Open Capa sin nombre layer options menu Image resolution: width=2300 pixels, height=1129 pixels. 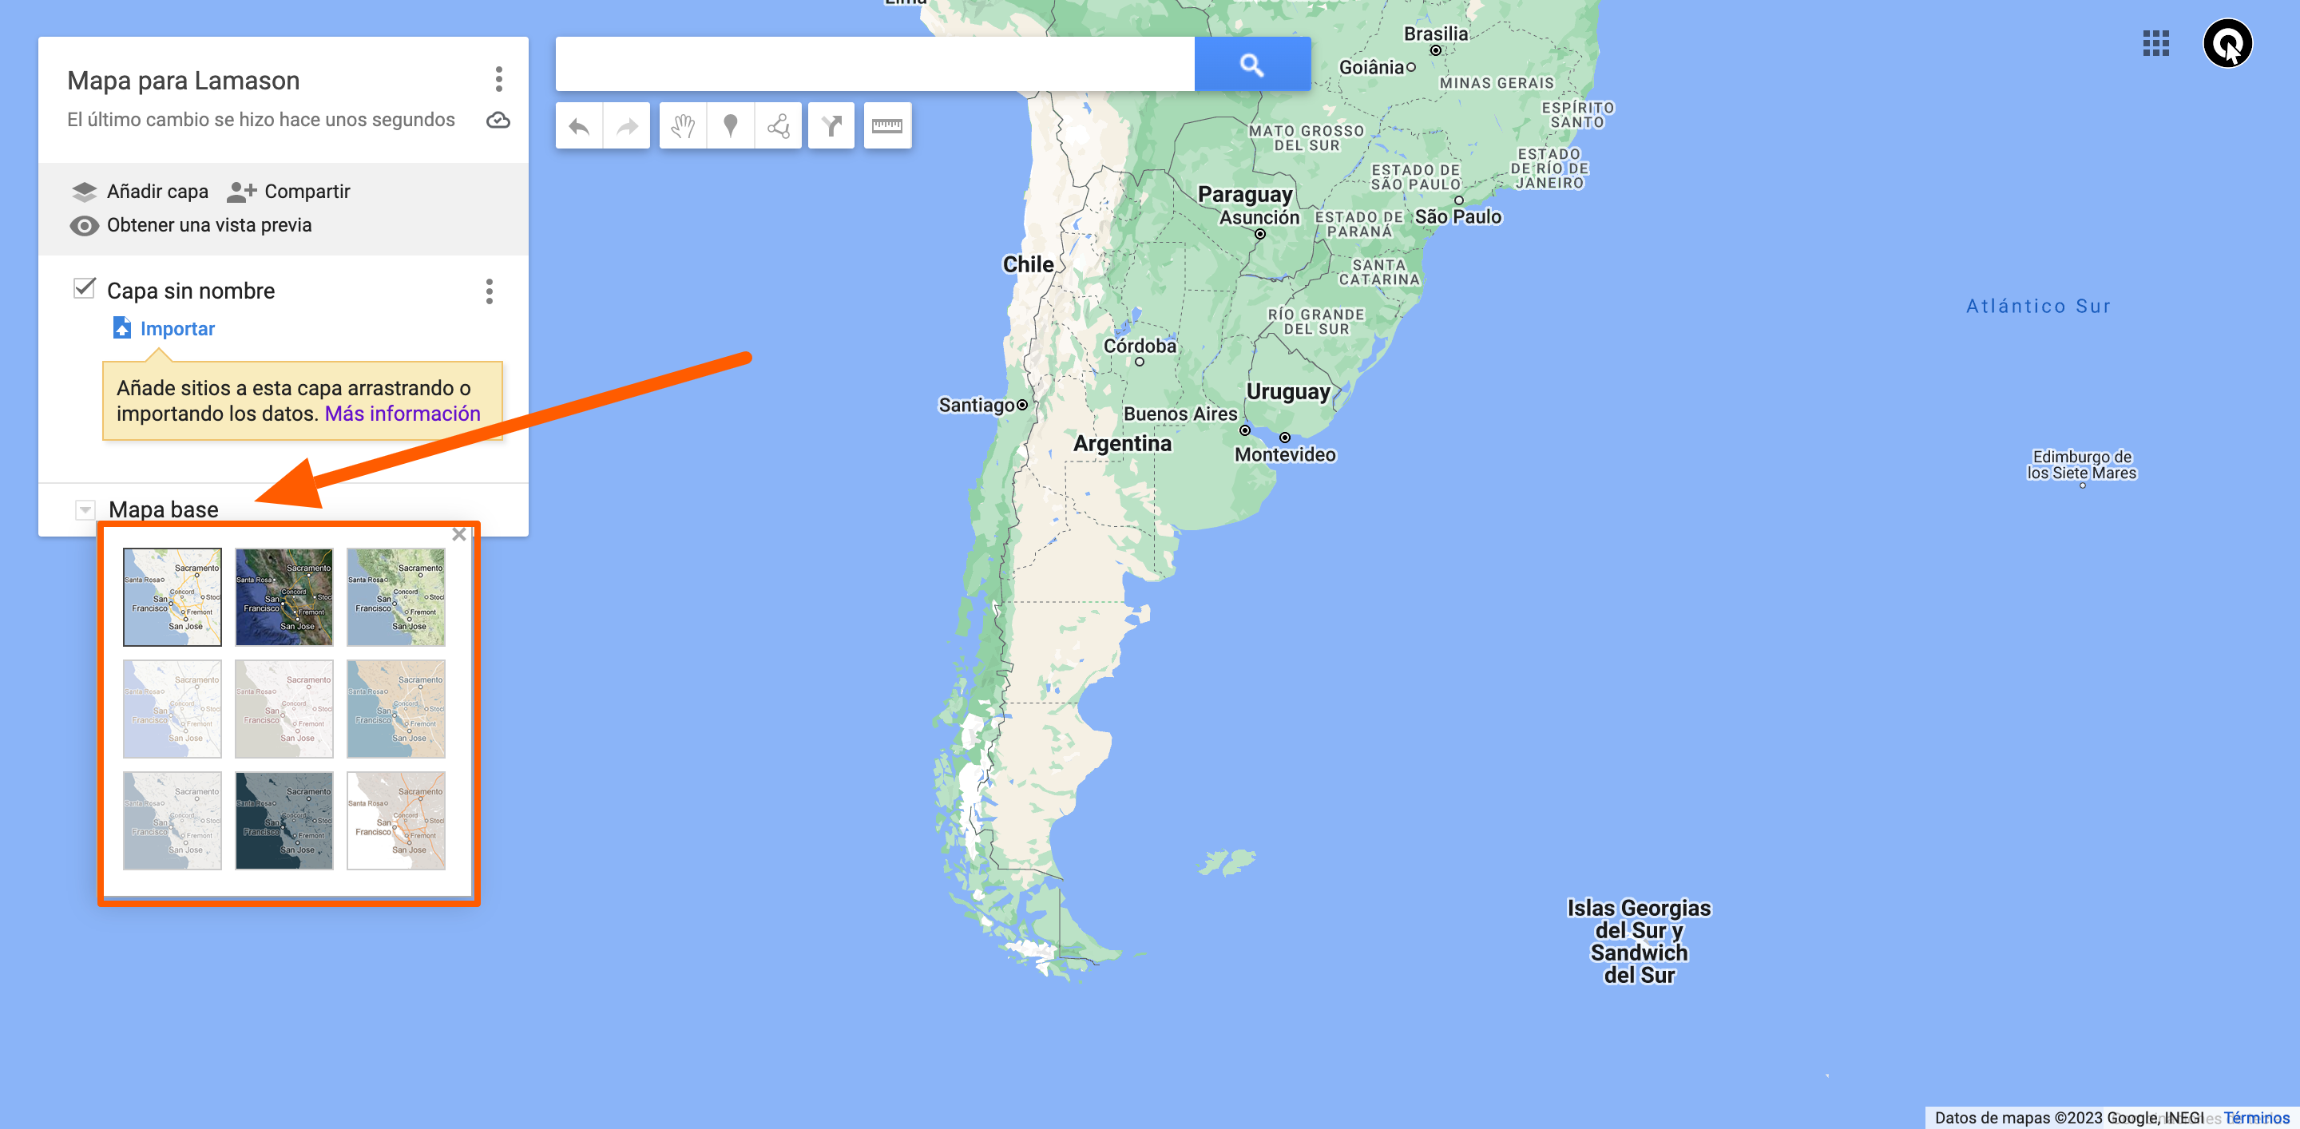[490, 291]
